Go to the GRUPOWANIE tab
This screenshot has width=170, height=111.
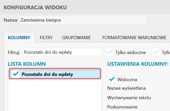point(76,38)
